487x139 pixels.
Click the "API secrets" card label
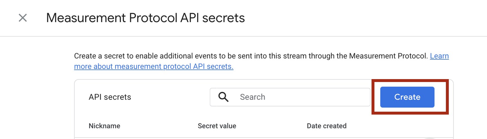[110, 97]
